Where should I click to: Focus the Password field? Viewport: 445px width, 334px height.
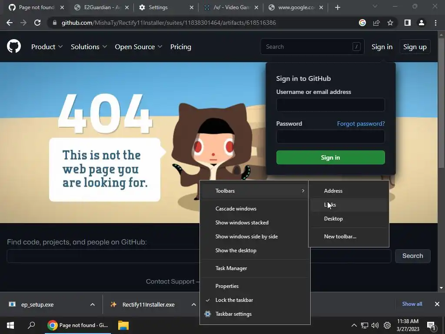tap(330, 136)
